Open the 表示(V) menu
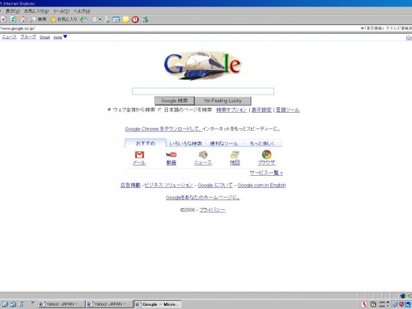The image size is (412, 309). pos(13,11)
